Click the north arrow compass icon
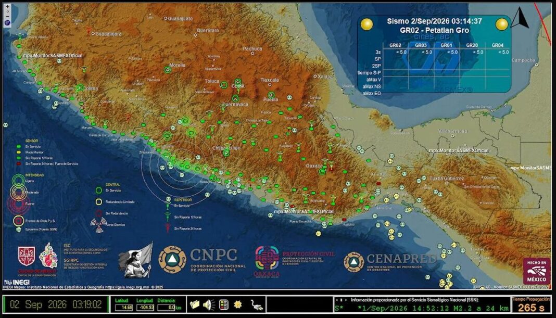This screenshot has height=318, width=556. tap(520, 18)
